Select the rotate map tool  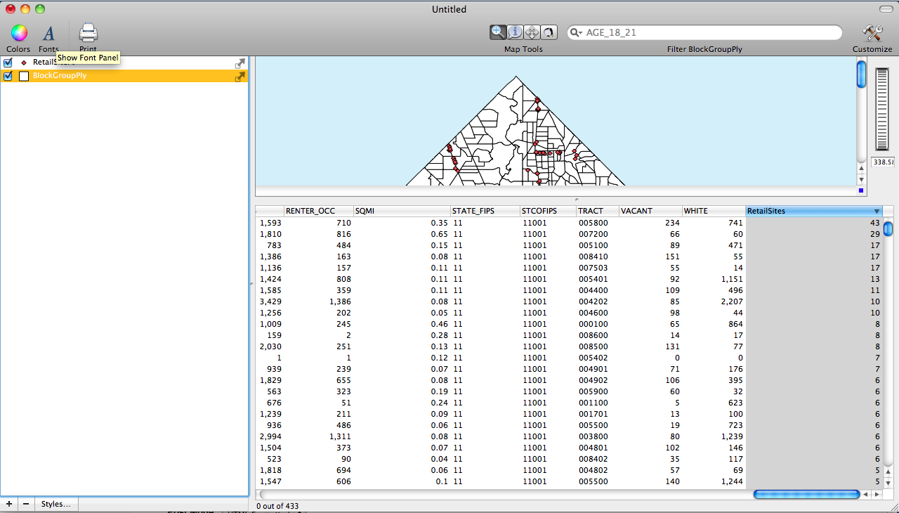(x=548, y=32)
